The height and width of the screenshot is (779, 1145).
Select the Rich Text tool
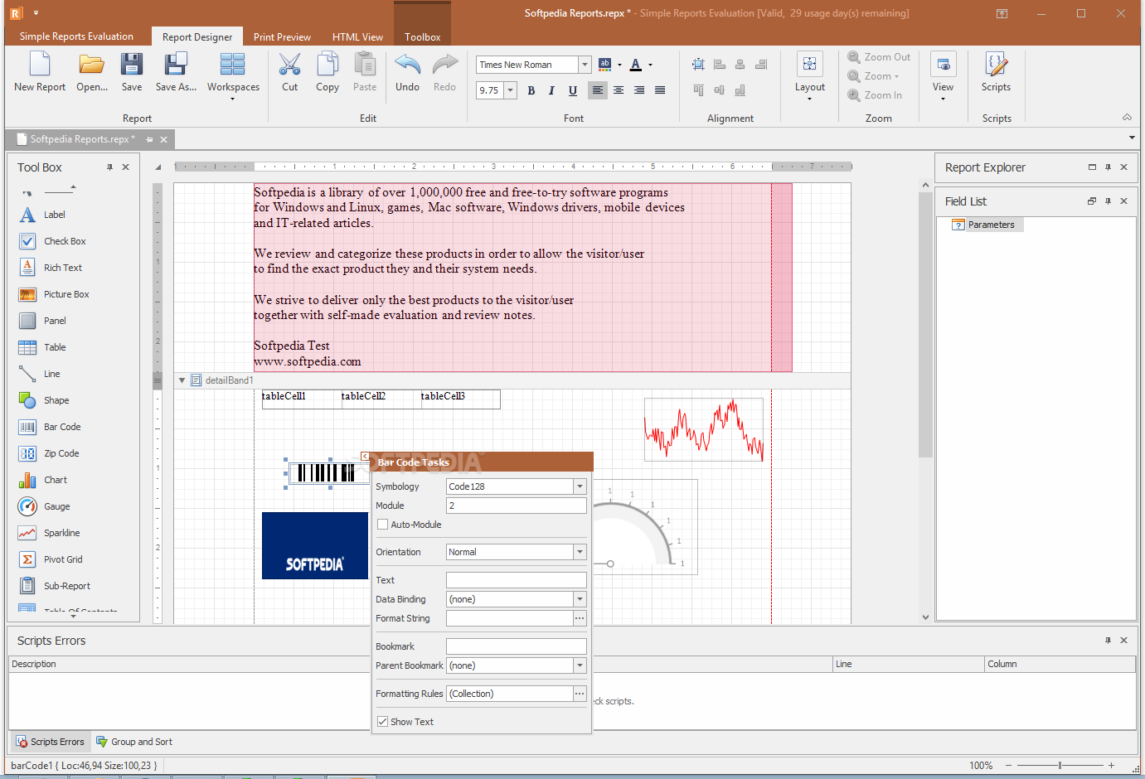(x=62, y=268)
